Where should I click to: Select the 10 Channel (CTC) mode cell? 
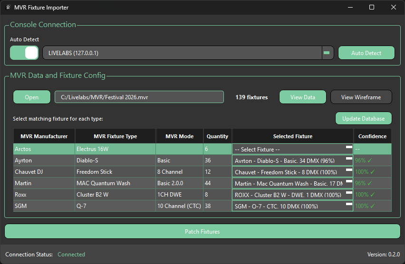click(x=180, y=206)
